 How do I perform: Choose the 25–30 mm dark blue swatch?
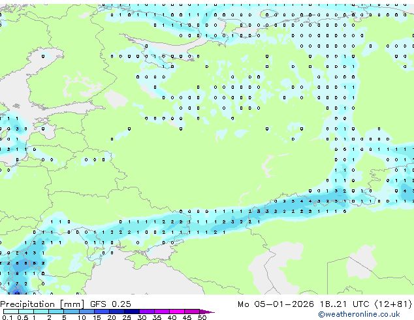[x=132, y=312]
